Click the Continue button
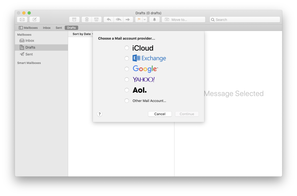 click(x=187, y=114)
